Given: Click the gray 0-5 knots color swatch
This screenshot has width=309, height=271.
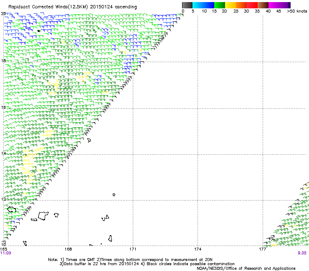Looking at the screenshot, I should (x=187, y=5).
